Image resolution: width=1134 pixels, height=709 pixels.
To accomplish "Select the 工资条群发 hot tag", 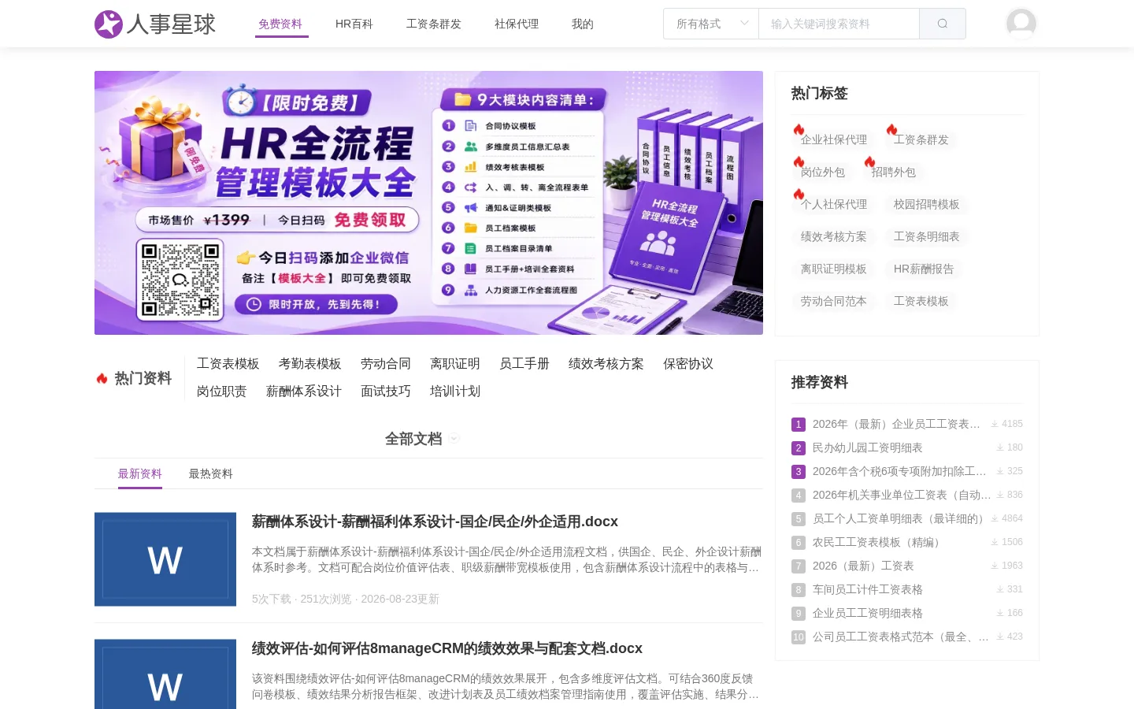I will [921, 139].
